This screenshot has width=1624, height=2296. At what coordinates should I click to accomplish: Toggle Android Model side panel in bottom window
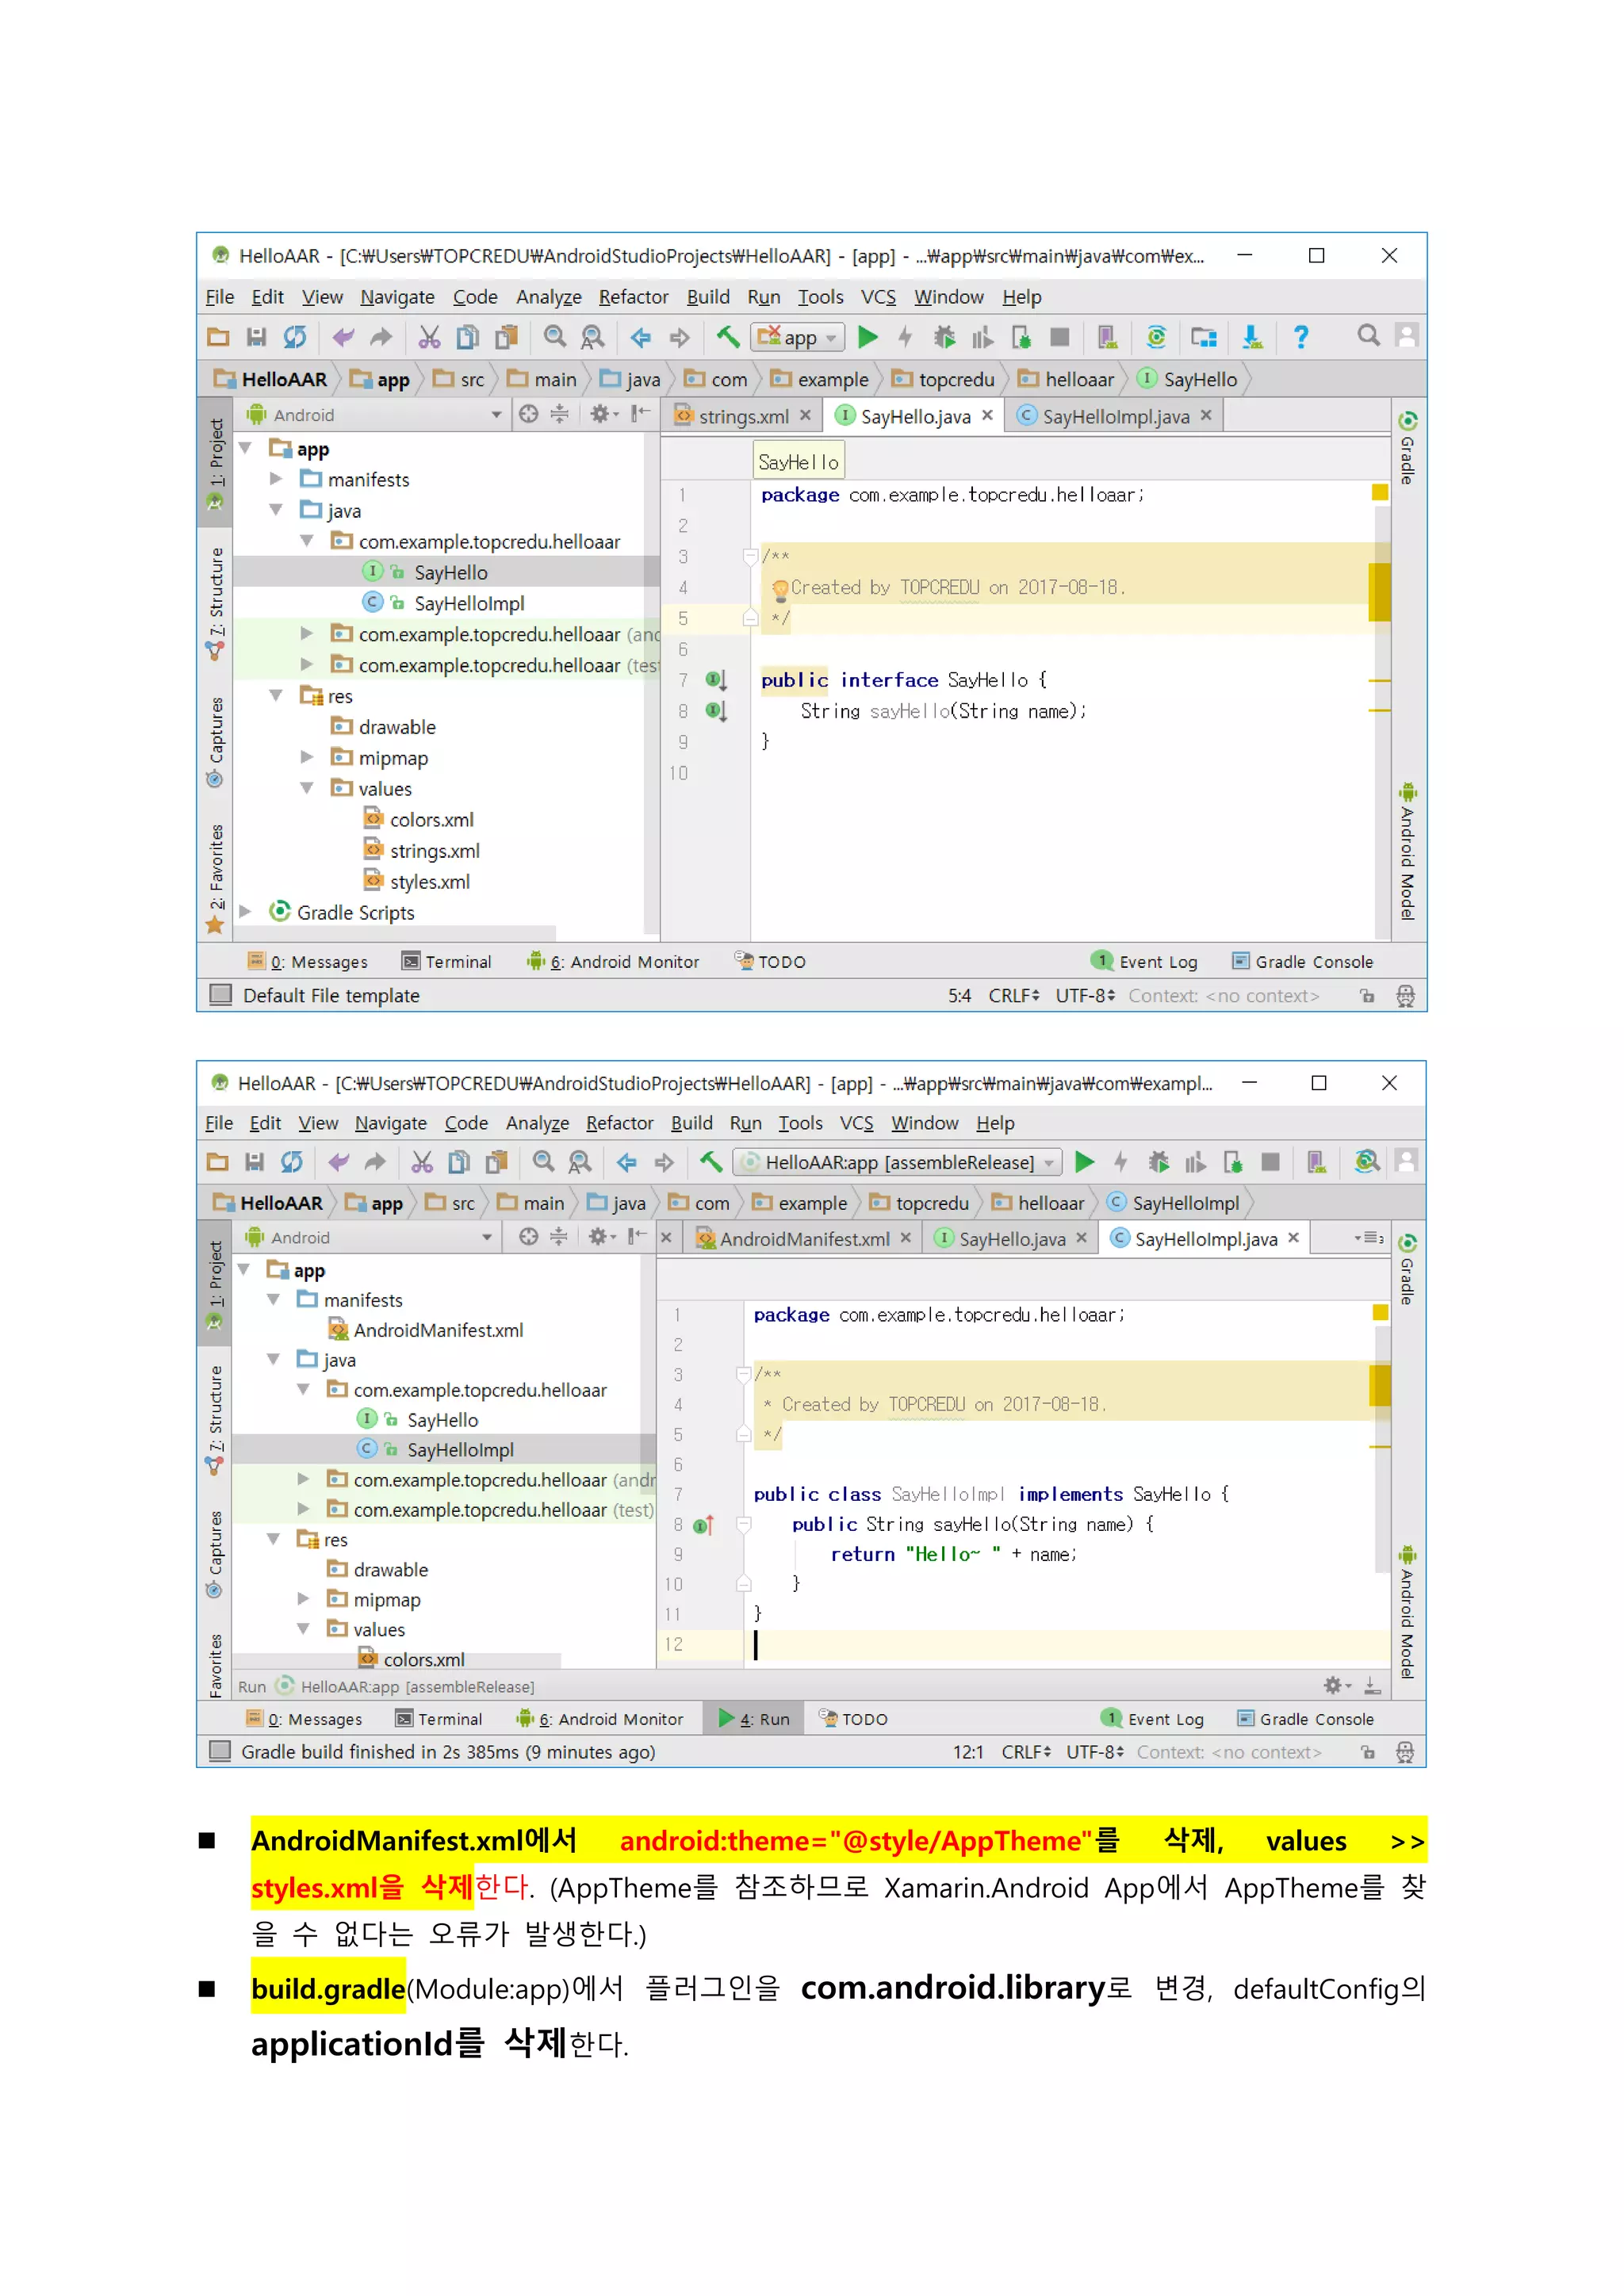[x=1407, y=1612]
